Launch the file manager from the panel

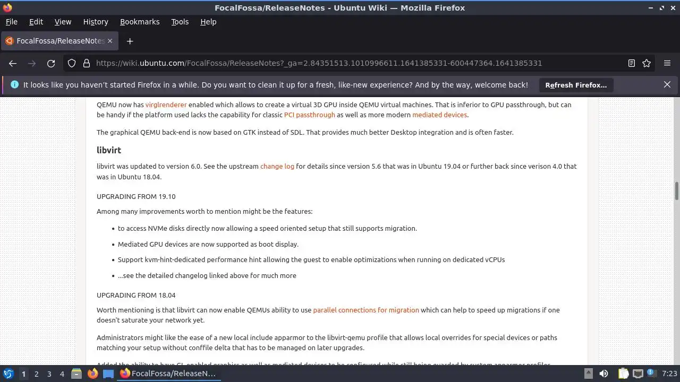(x=76, y=374)
